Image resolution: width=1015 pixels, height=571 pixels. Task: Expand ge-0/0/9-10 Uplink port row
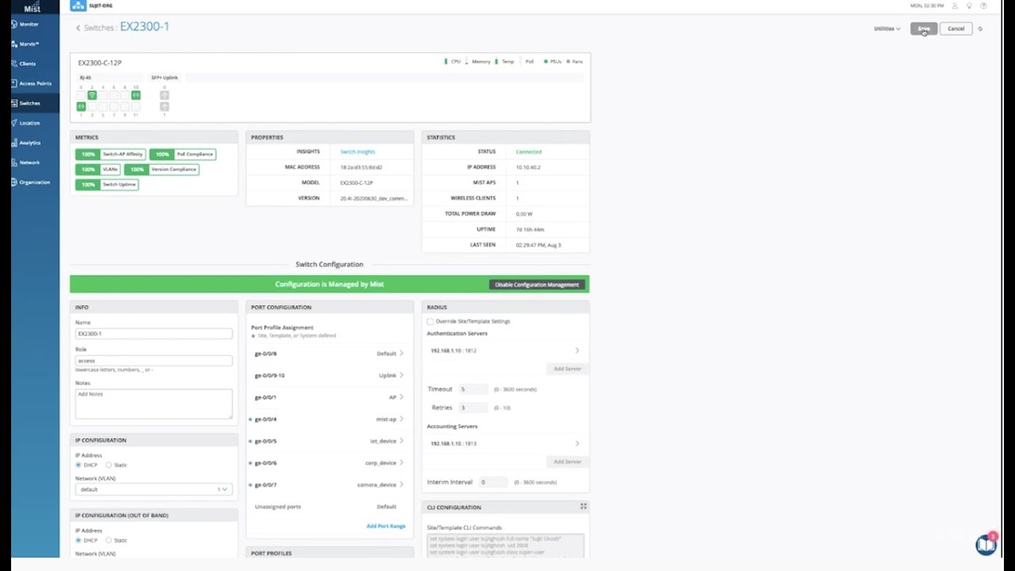point(329,375)
